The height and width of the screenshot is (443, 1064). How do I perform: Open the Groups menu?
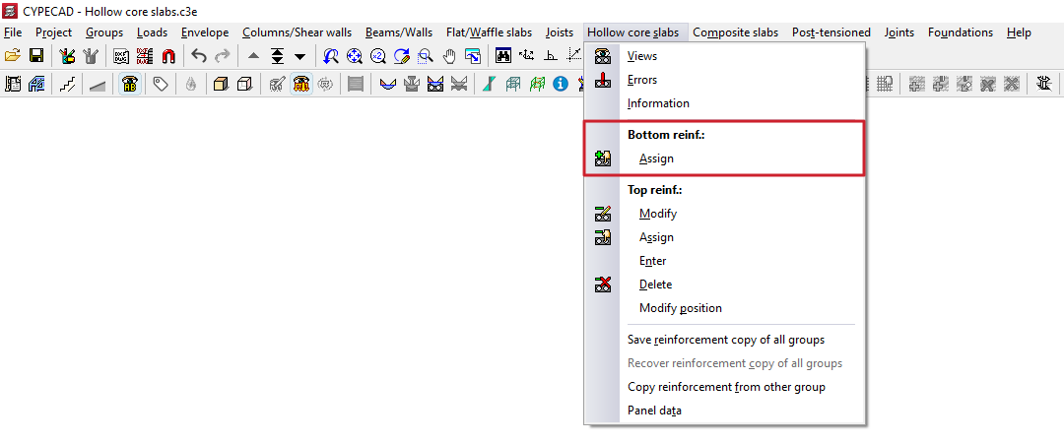[x=104, y=32]
